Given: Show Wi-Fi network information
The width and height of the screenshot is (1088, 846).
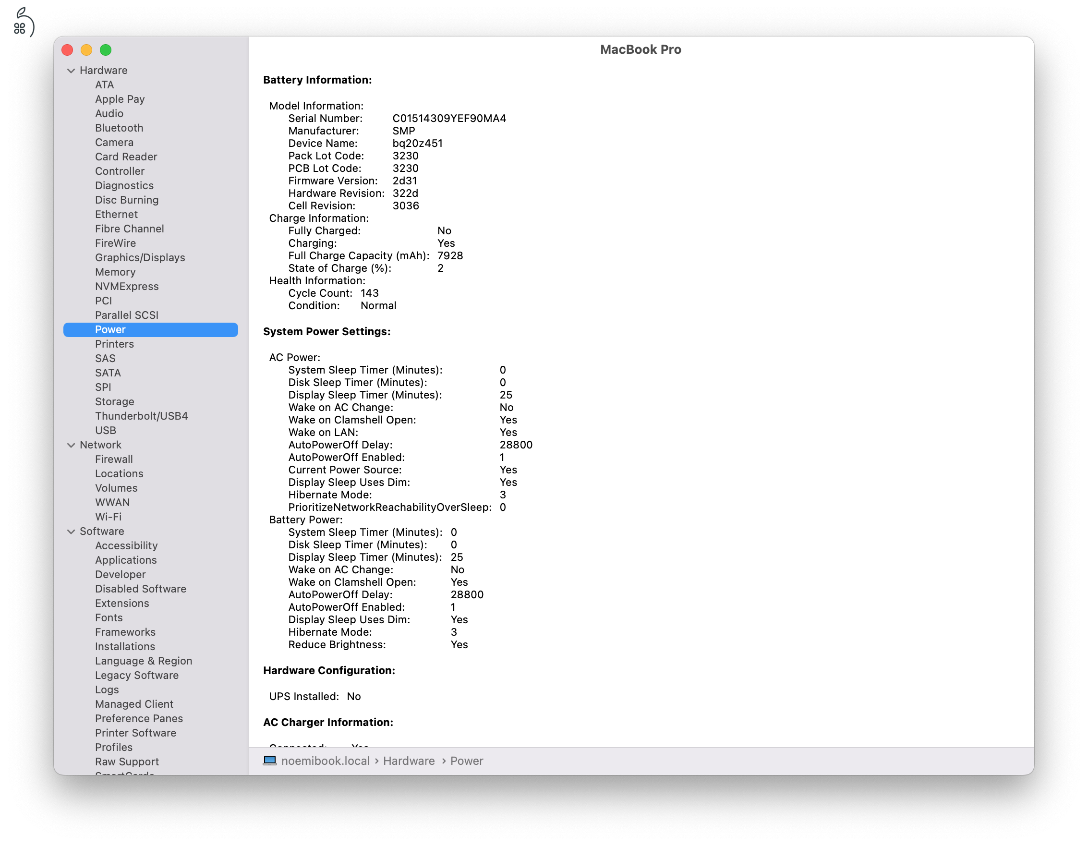Looking at the screenshot, I should click(x=108, y=517).
